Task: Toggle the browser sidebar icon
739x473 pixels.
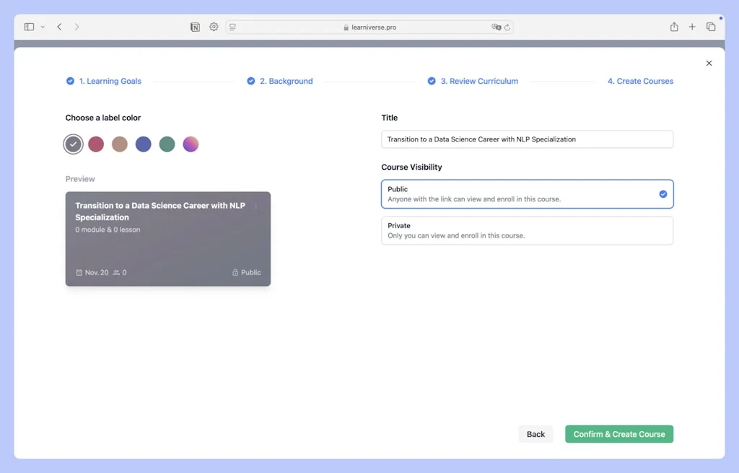Action: click(x=29, y=26)
